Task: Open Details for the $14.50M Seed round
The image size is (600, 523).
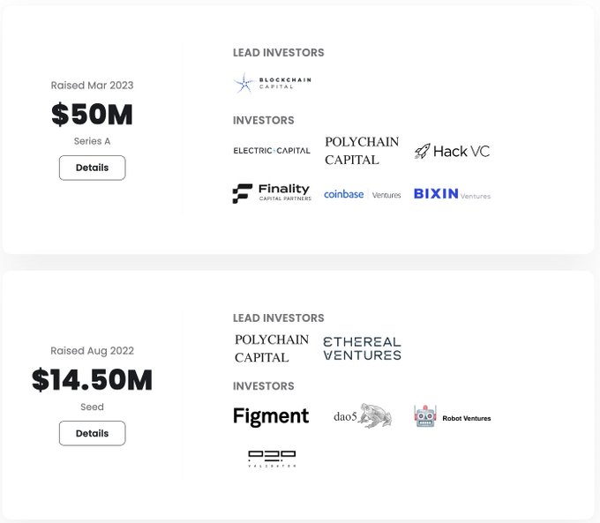Action: click(93, 433)
